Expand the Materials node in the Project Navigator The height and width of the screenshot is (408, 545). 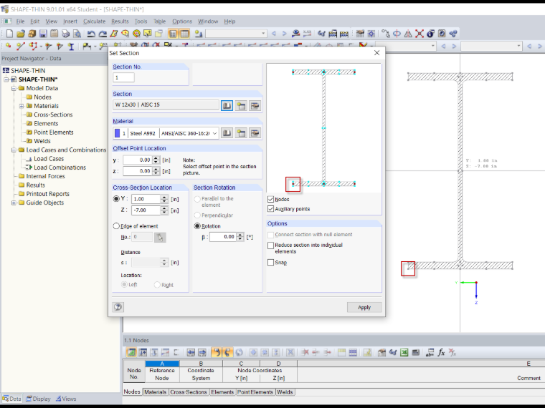click(22, 106)
